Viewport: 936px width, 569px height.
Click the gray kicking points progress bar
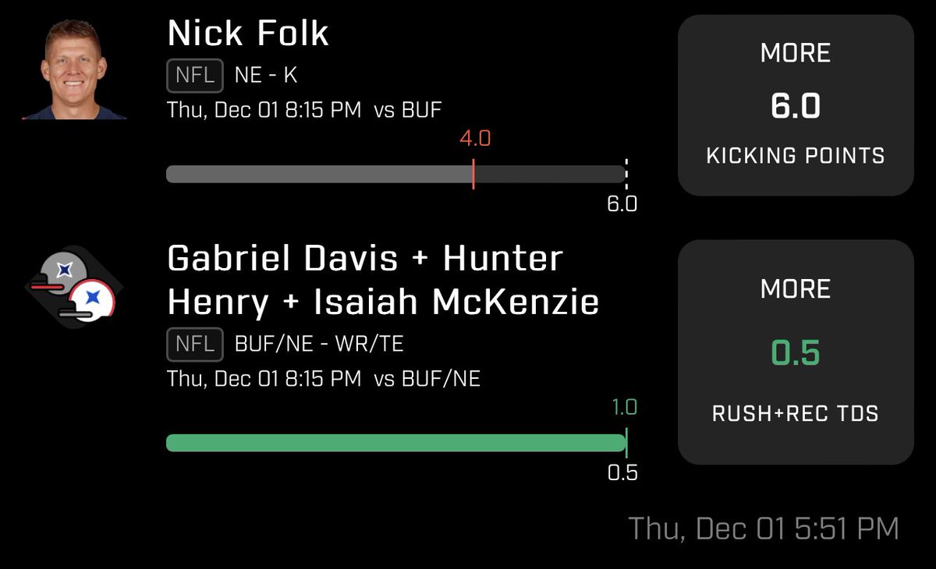(395, 174)
